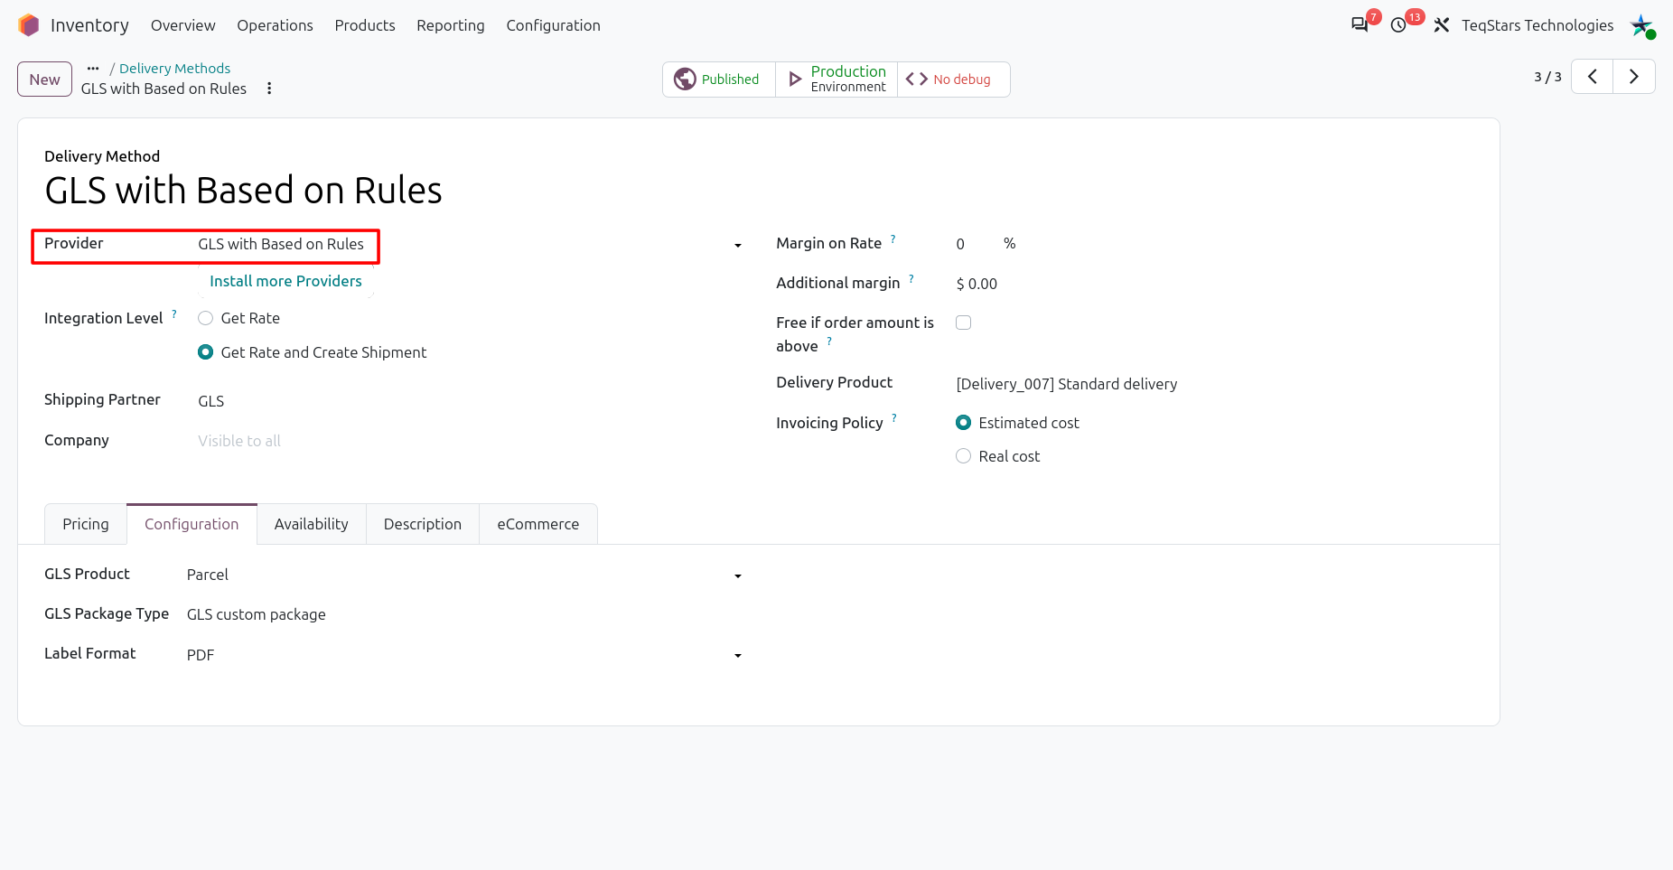
Task: Go to the previous record arrow
Action: pyautogui.click(x=1593, y=77)
